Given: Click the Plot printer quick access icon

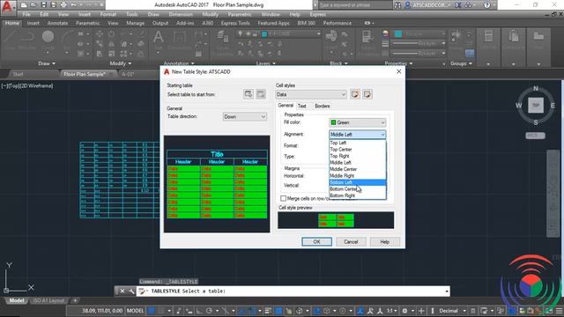Looking at the screenshot, I should (63, 5).
